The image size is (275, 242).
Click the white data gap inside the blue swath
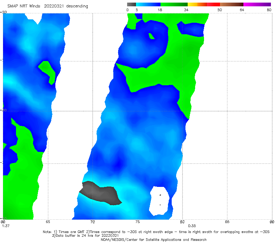point(159,201)
